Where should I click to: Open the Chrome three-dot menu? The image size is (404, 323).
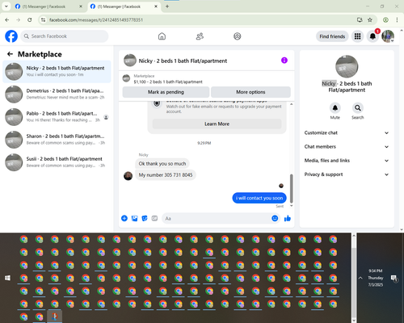[x=397, y=20]
